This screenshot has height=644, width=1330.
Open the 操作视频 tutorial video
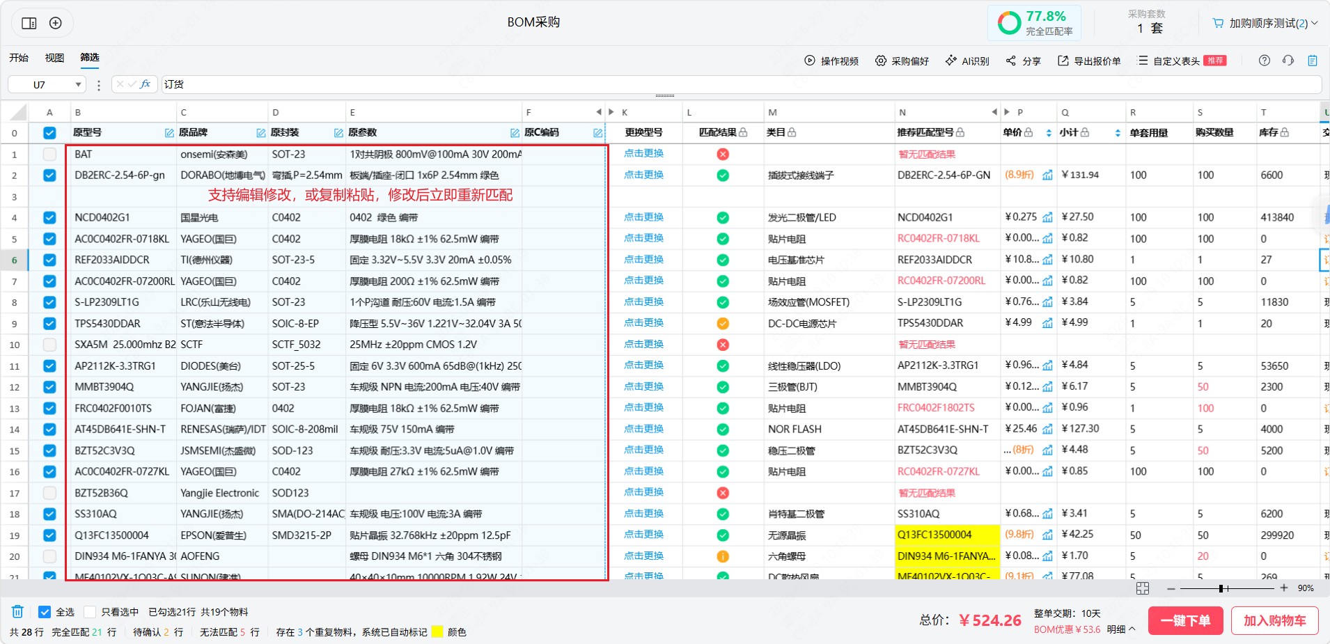(x=831, y=61)
